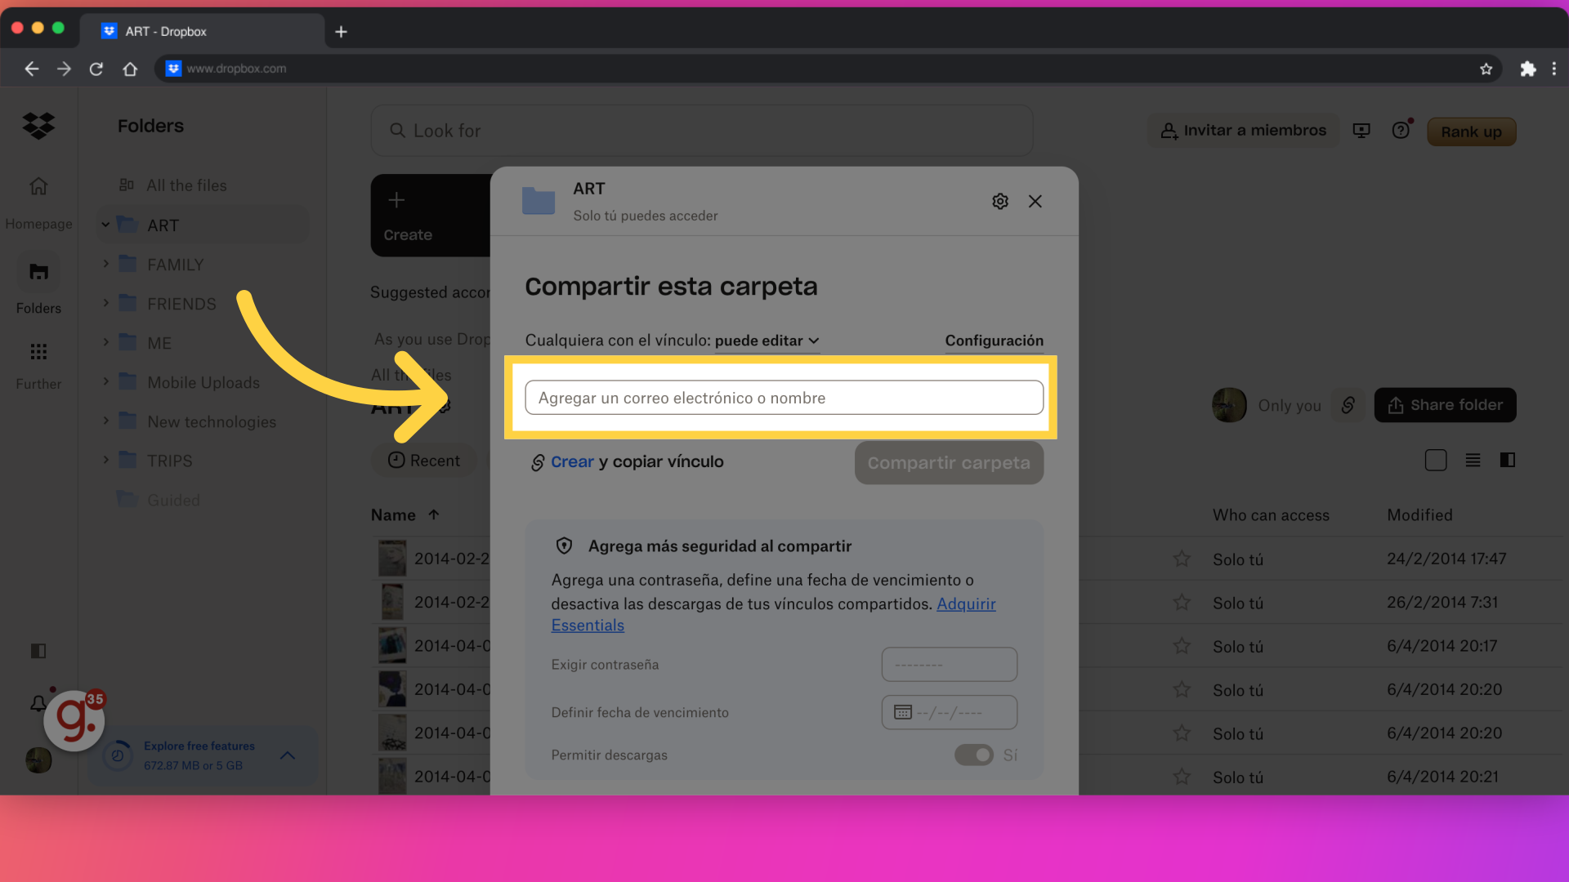The width and height of the screenshot is (1569, 882).
Task: Toggle the Definir fecha de vencimiento input
Action: [948, 712]
